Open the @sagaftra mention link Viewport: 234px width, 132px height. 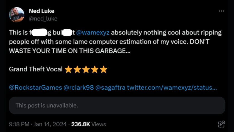[110, 88]
